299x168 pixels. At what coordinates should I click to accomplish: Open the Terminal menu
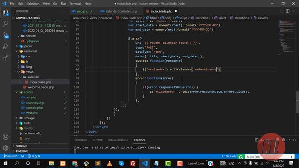[75, 4]
